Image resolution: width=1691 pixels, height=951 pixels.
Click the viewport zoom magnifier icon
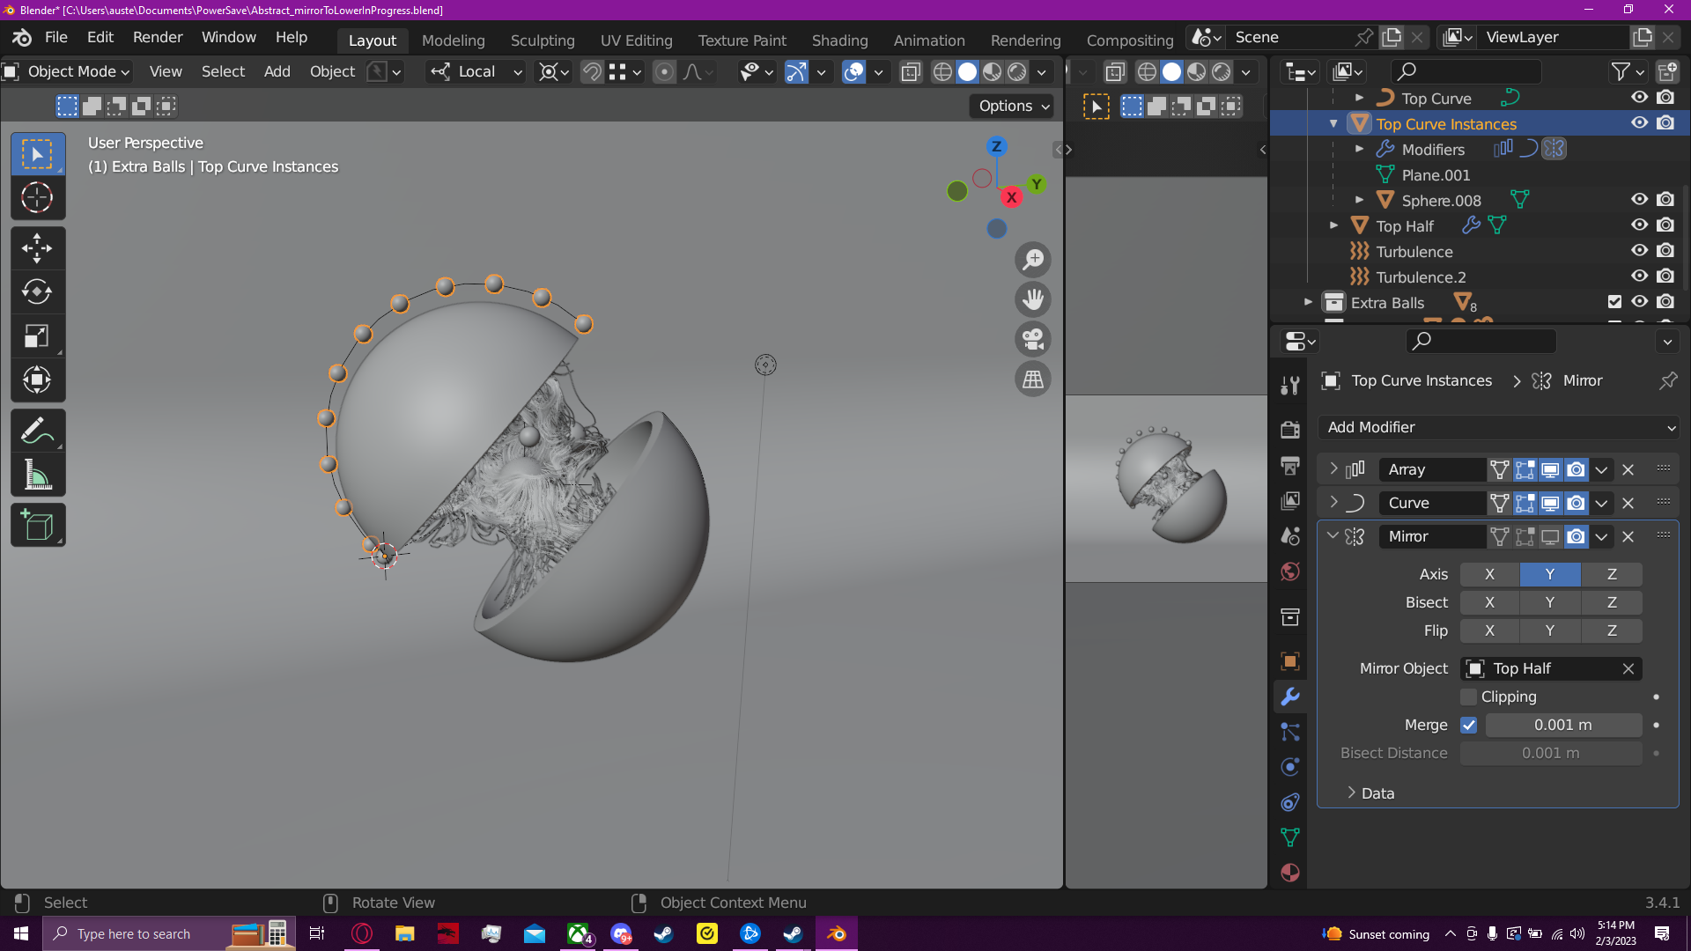tap(1033, 260)
